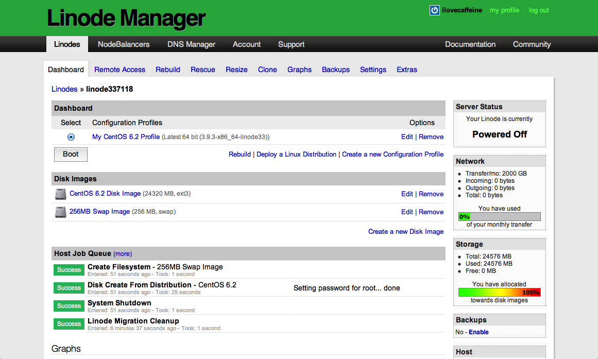
Task: Edit the 256MB Swap Image
Action: click(x=407, y=212)
